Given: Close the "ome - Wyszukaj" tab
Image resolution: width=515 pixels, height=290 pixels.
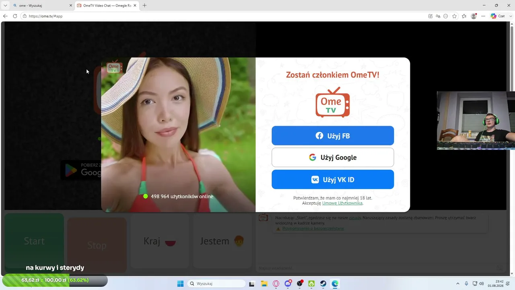Looking at the screenshot, I should point(70,6).
